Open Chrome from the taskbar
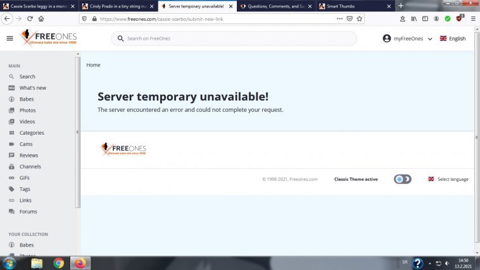The height and width of the screenshot is (270, 480). pos(58,263)
